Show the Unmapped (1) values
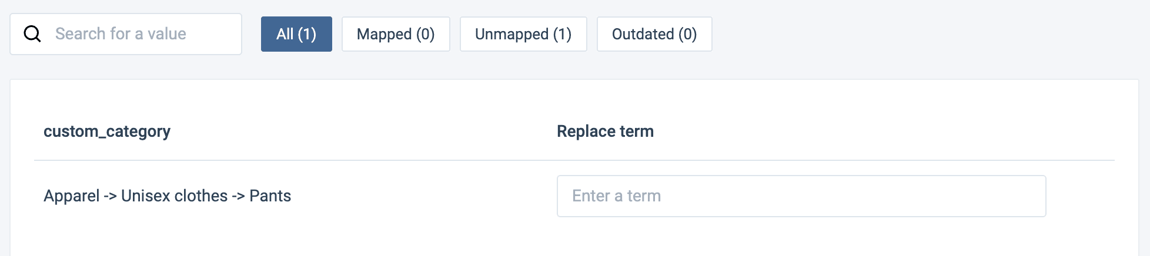 pos(523,34)
